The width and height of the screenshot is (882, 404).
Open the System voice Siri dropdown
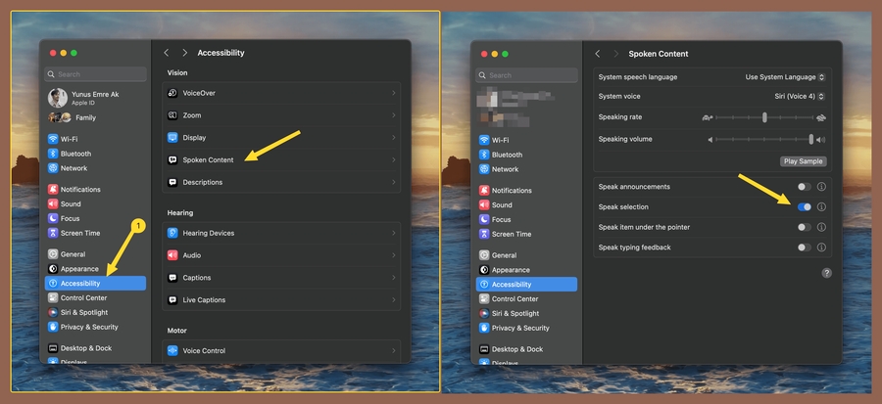tap(794, 97)
